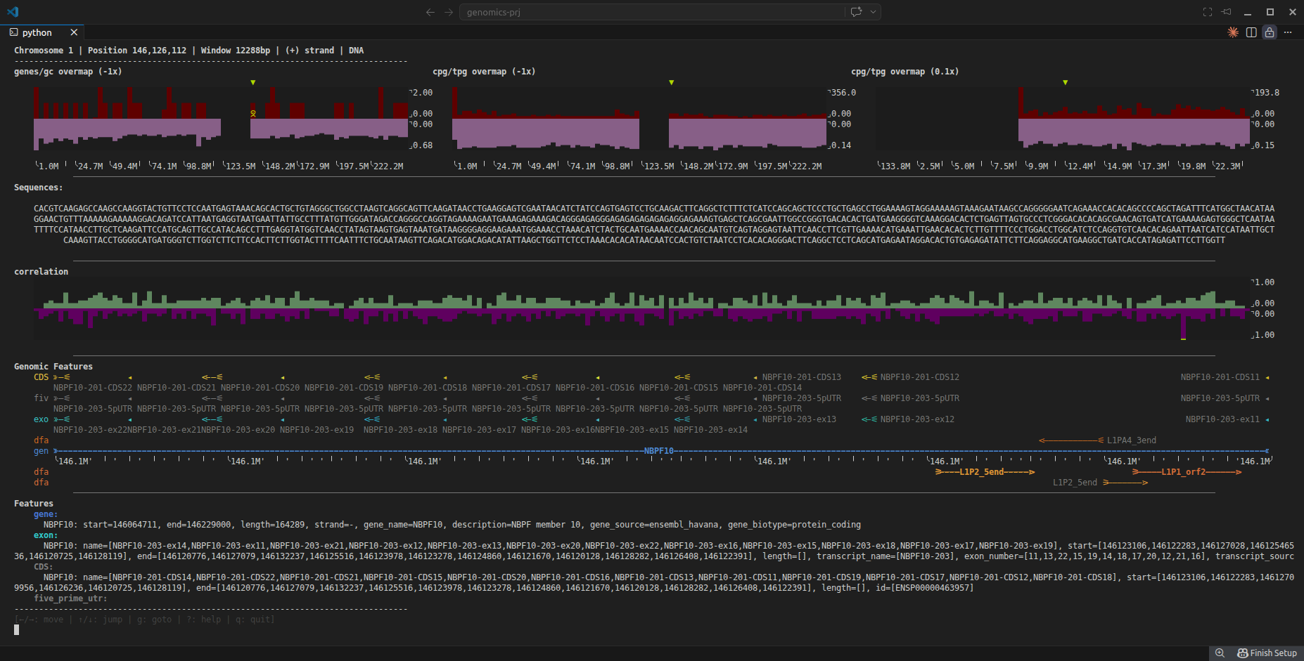Expand the chat dropdown arrow beside Copilot icon
This screenshot has height=661, width=1304.
[x=873, y=12]
